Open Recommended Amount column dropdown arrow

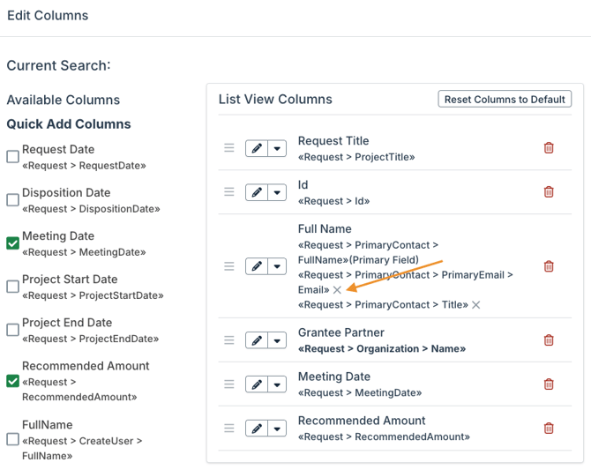tap(277, 429)
